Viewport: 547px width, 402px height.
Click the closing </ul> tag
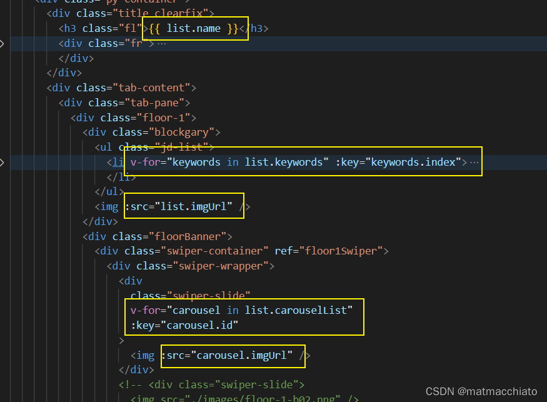tap(109, 191)
